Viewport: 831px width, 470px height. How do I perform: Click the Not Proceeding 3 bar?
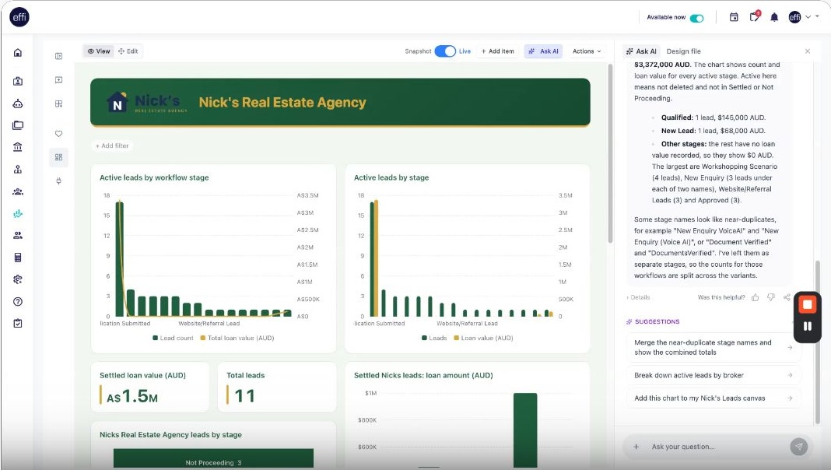tap(213, 459)
